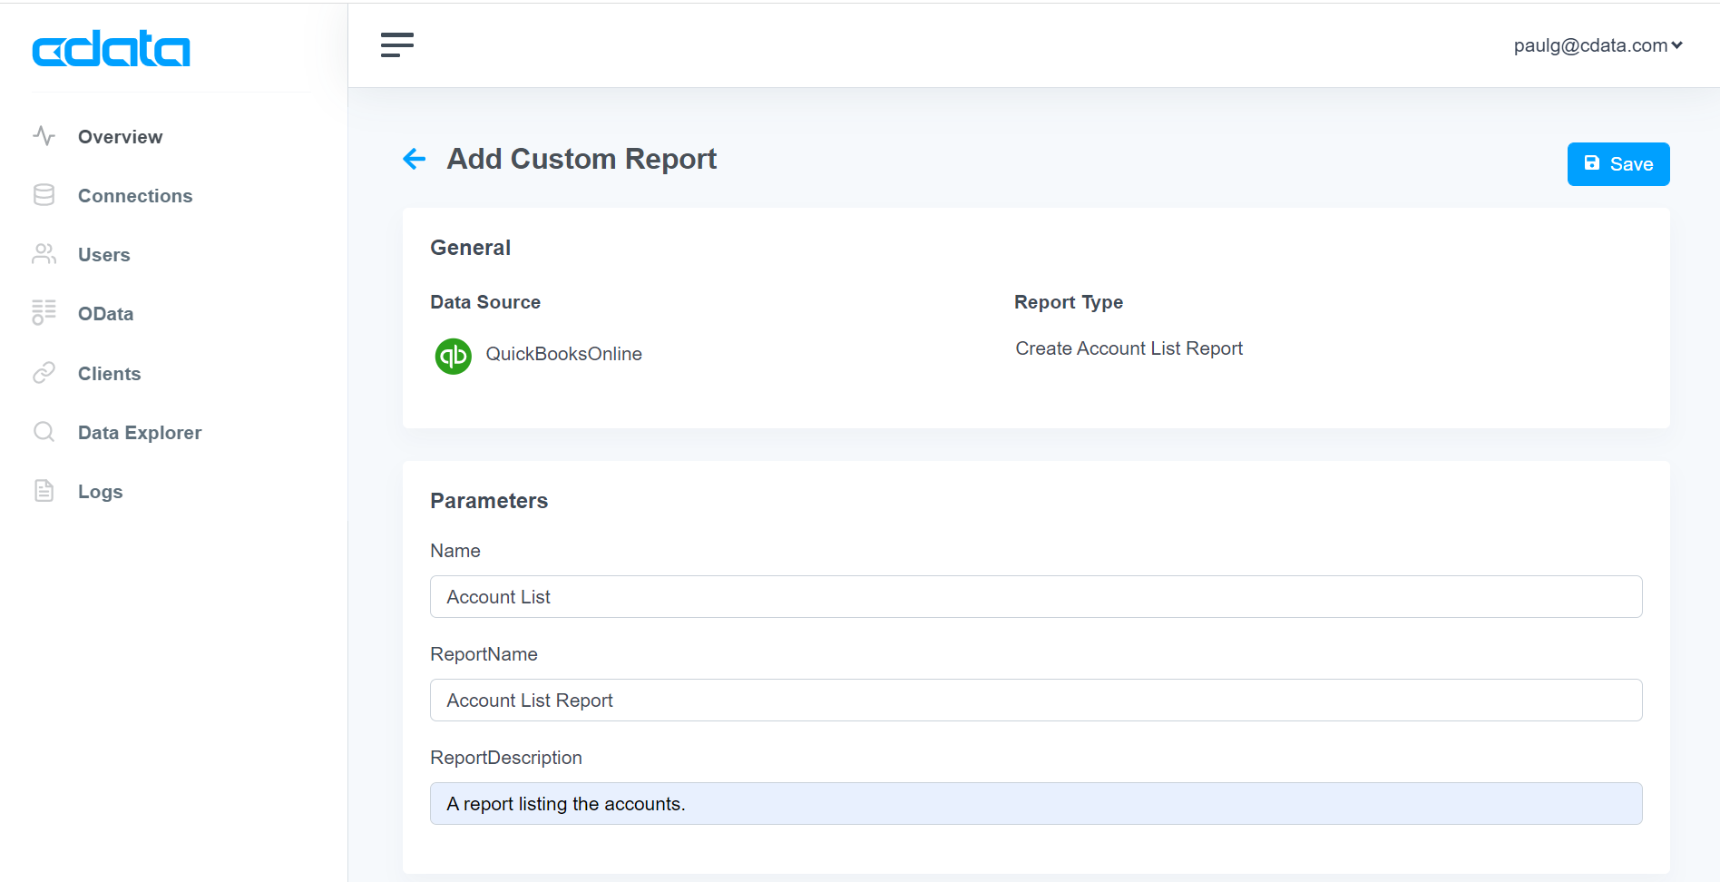Open the Clients section
The image size is (1720, 882).
pos(109,374)
